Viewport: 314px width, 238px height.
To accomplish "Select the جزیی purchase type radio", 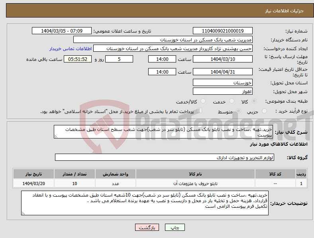I will click(264, 111).
